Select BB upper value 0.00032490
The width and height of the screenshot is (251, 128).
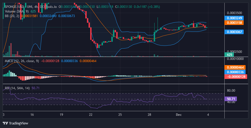48,16
